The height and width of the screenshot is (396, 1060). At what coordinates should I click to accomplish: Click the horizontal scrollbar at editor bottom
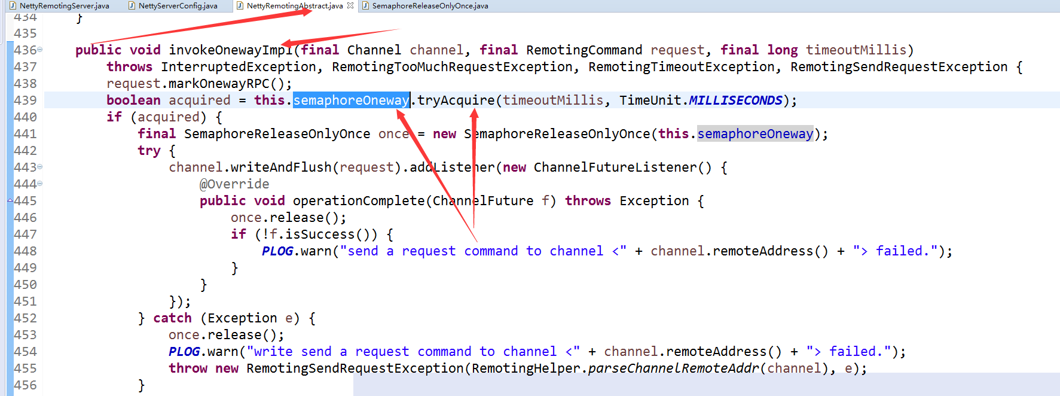click(x=707, y=384)
